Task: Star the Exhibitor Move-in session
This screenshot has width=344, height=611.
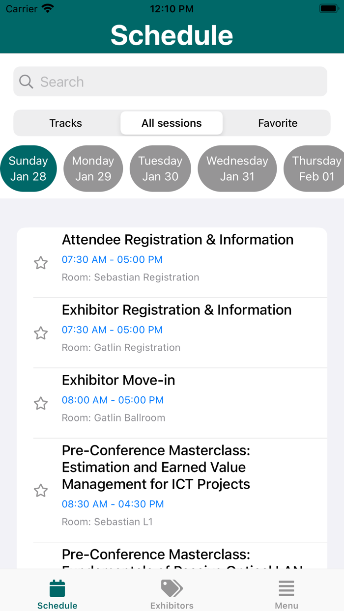Action: click(41, 403)
